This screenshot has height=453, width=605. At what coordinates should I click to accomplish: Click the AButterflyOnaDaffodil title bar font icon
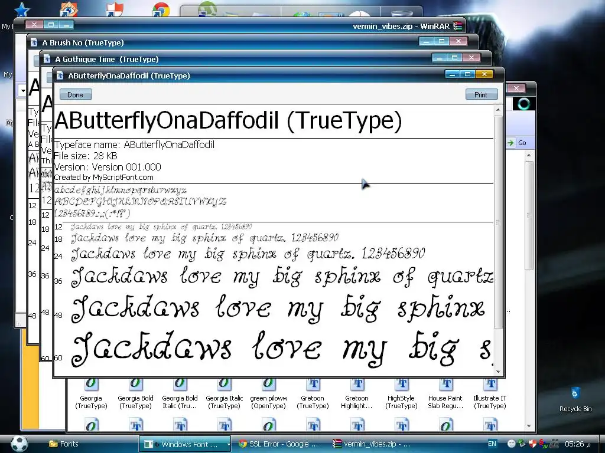(x=60, y=75)
